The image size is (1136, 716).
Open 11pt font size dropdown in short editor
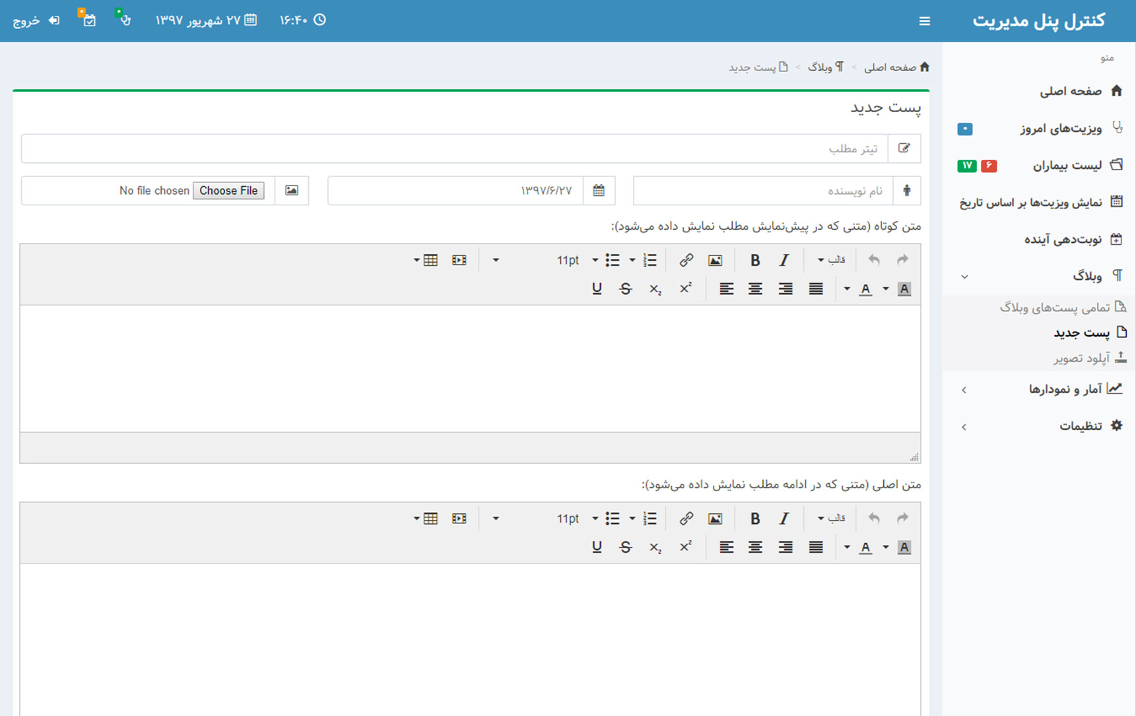pos(576,260)
